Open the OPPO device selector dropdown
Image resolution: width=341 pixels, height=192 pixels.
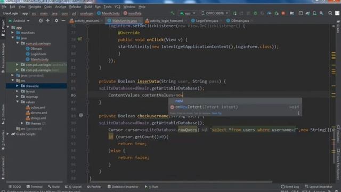click(x=215, y=13)
